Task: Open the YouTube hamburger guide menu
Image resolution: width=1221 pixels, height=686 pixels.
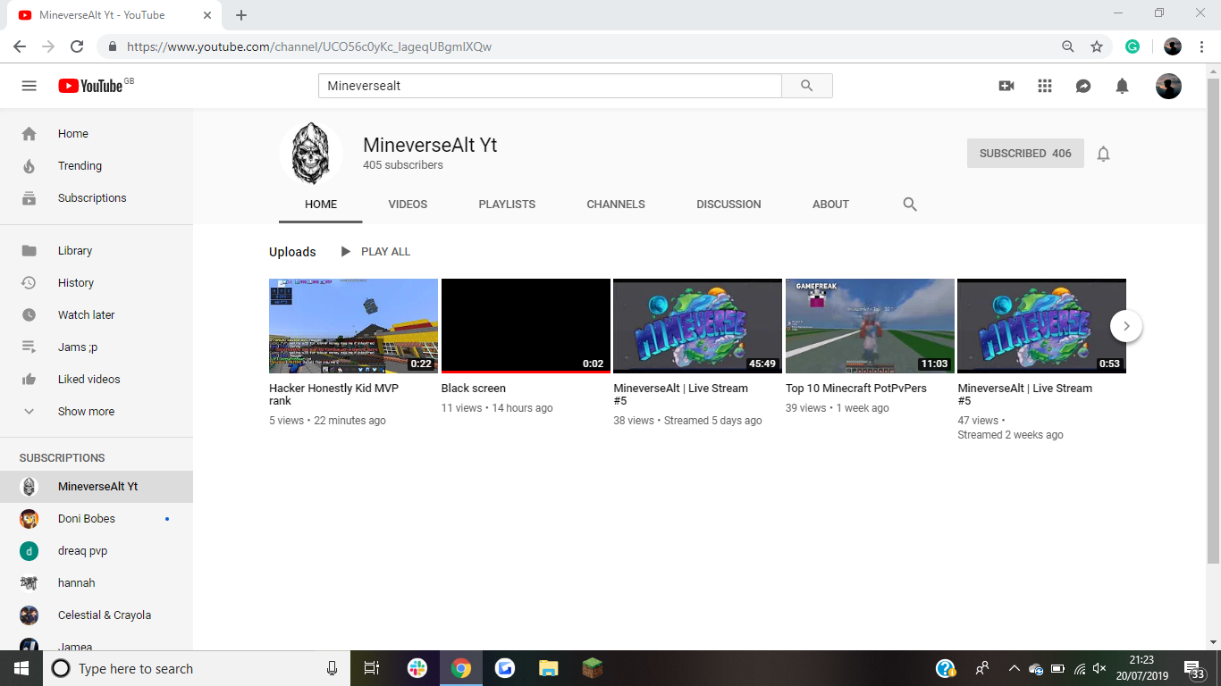Action: coord(29,86)
